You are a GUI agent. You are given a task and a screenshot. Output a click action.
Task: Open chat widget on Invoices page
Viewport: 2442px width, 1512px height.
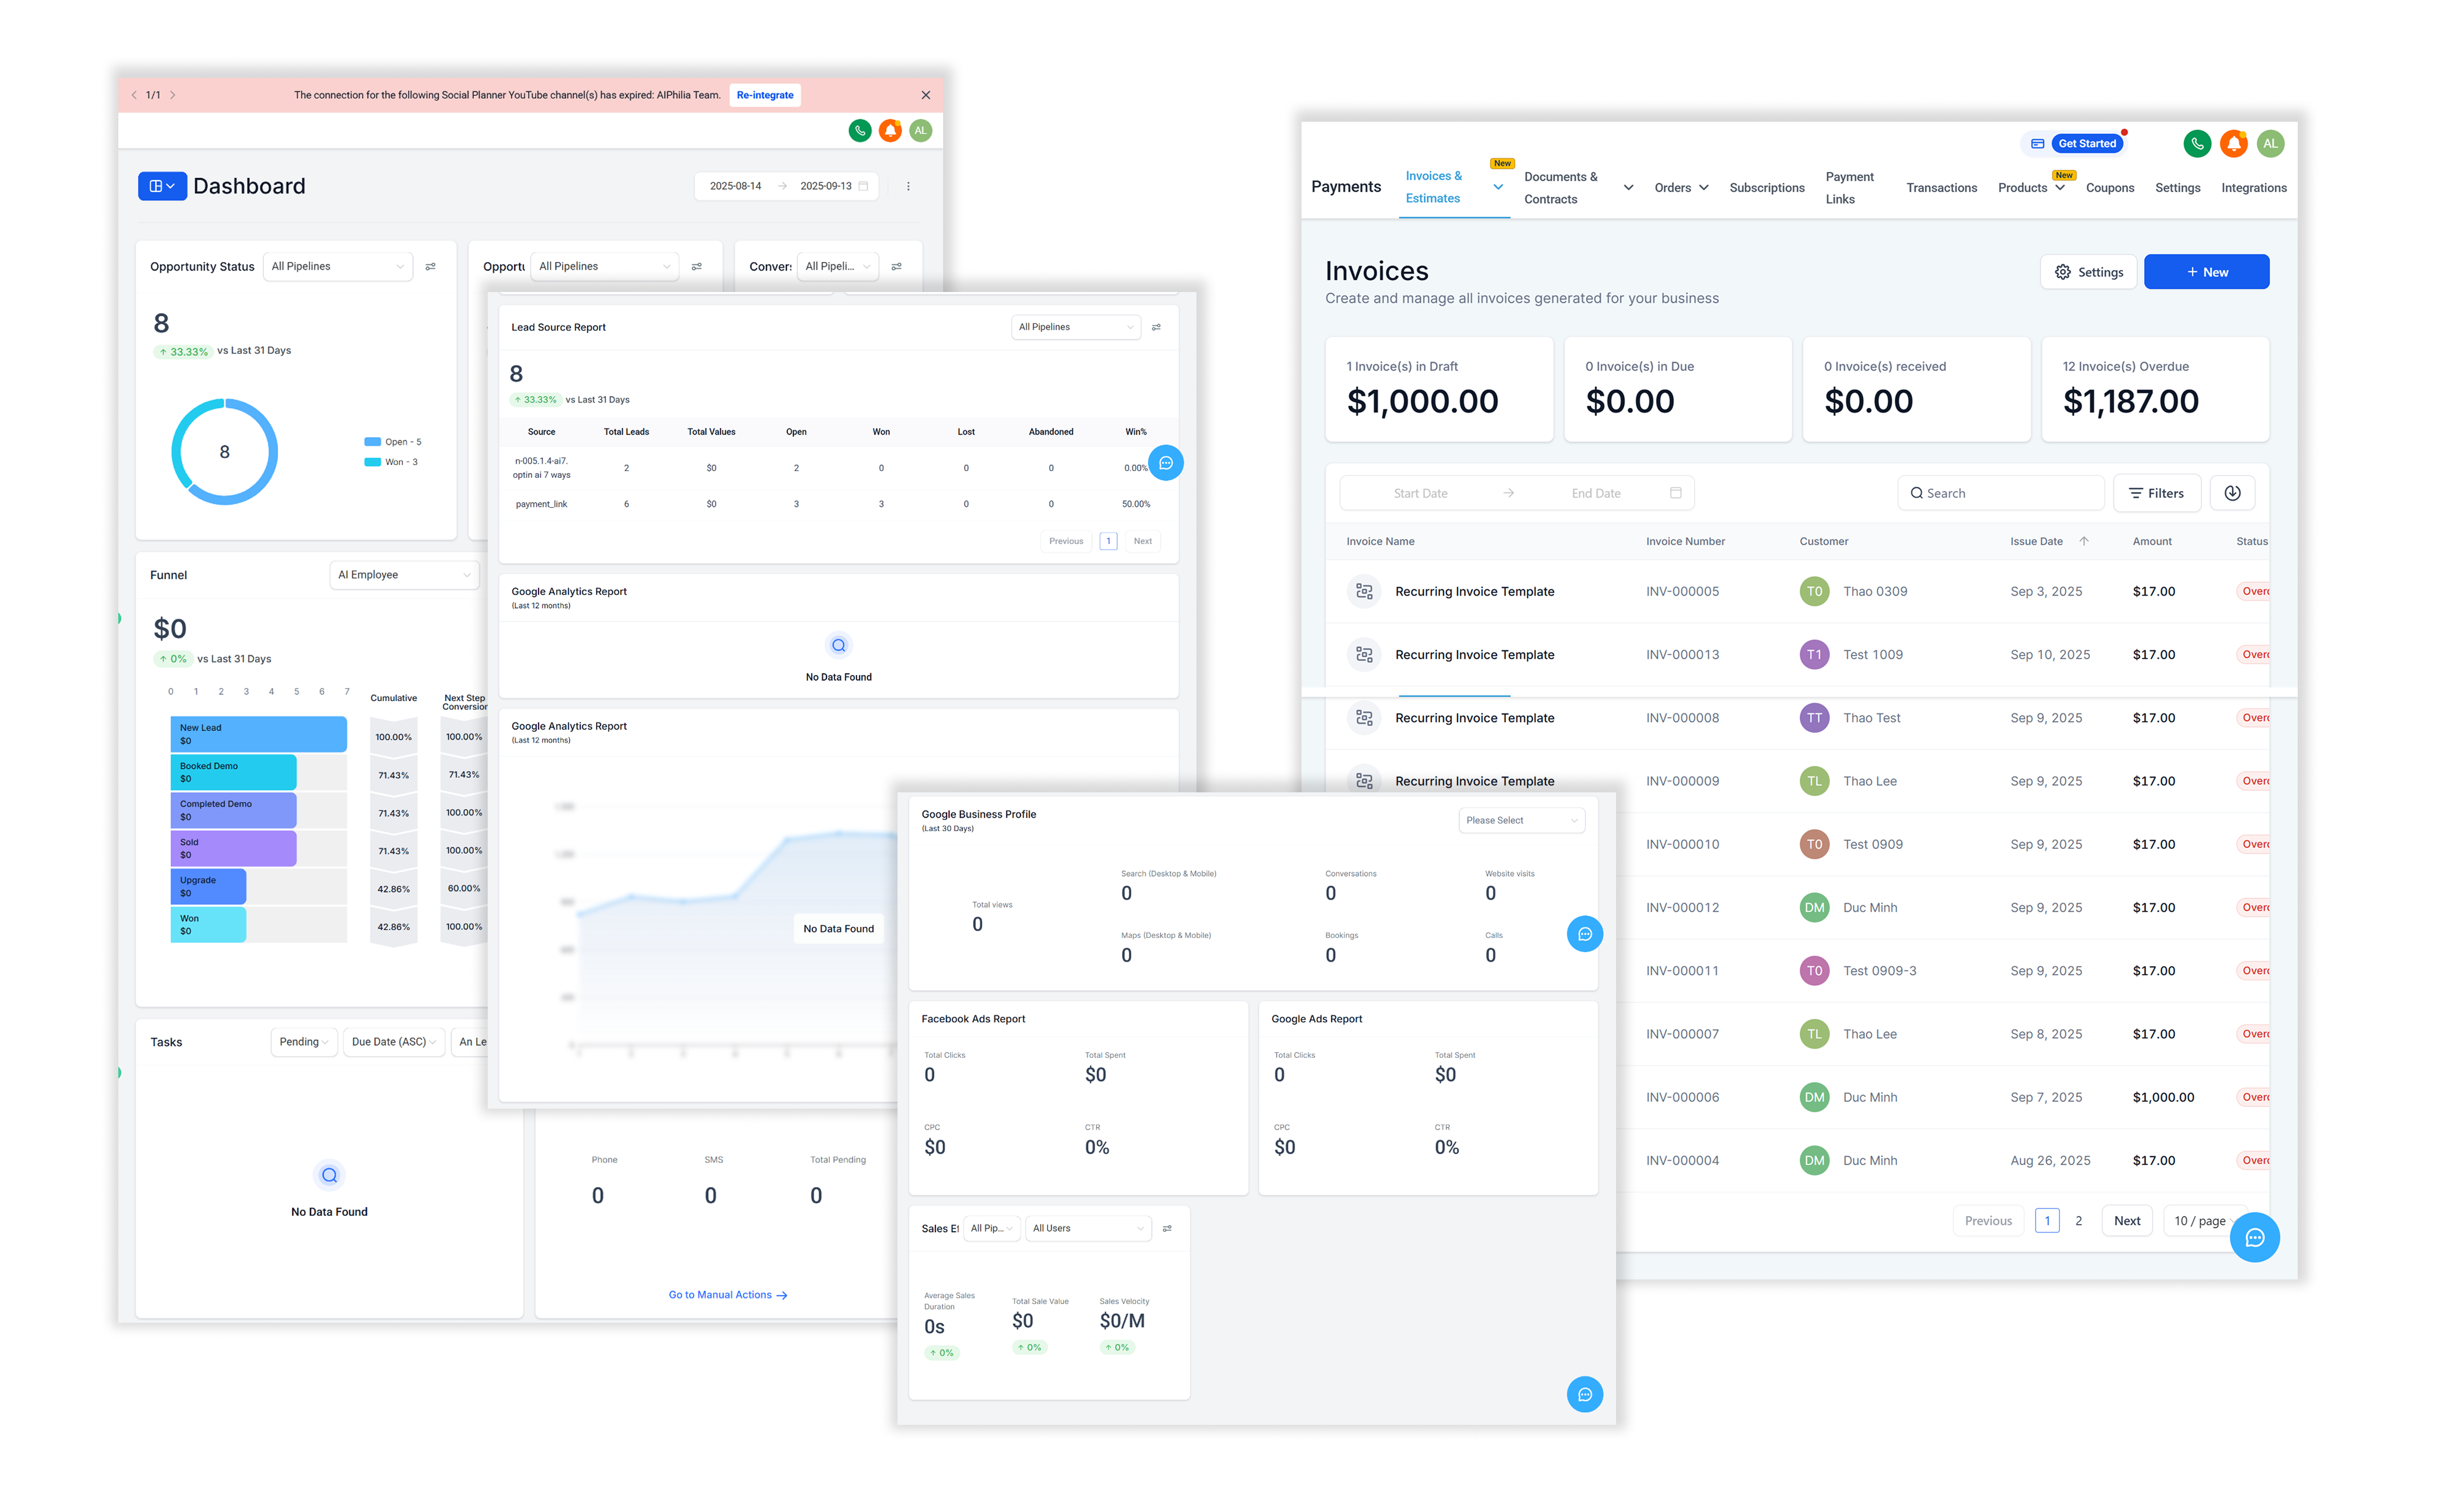2254,1237
